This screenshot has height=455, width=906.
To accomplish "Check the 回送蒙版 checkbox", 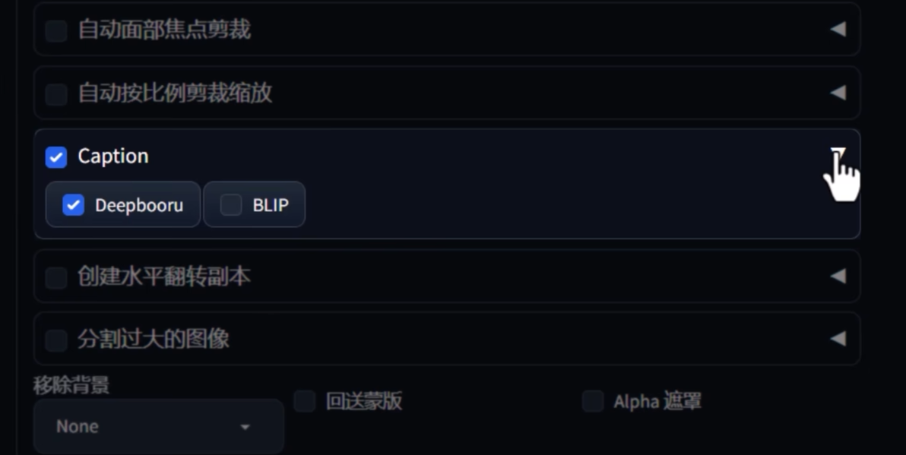I will pyautogui.click(x=305, y=401).
